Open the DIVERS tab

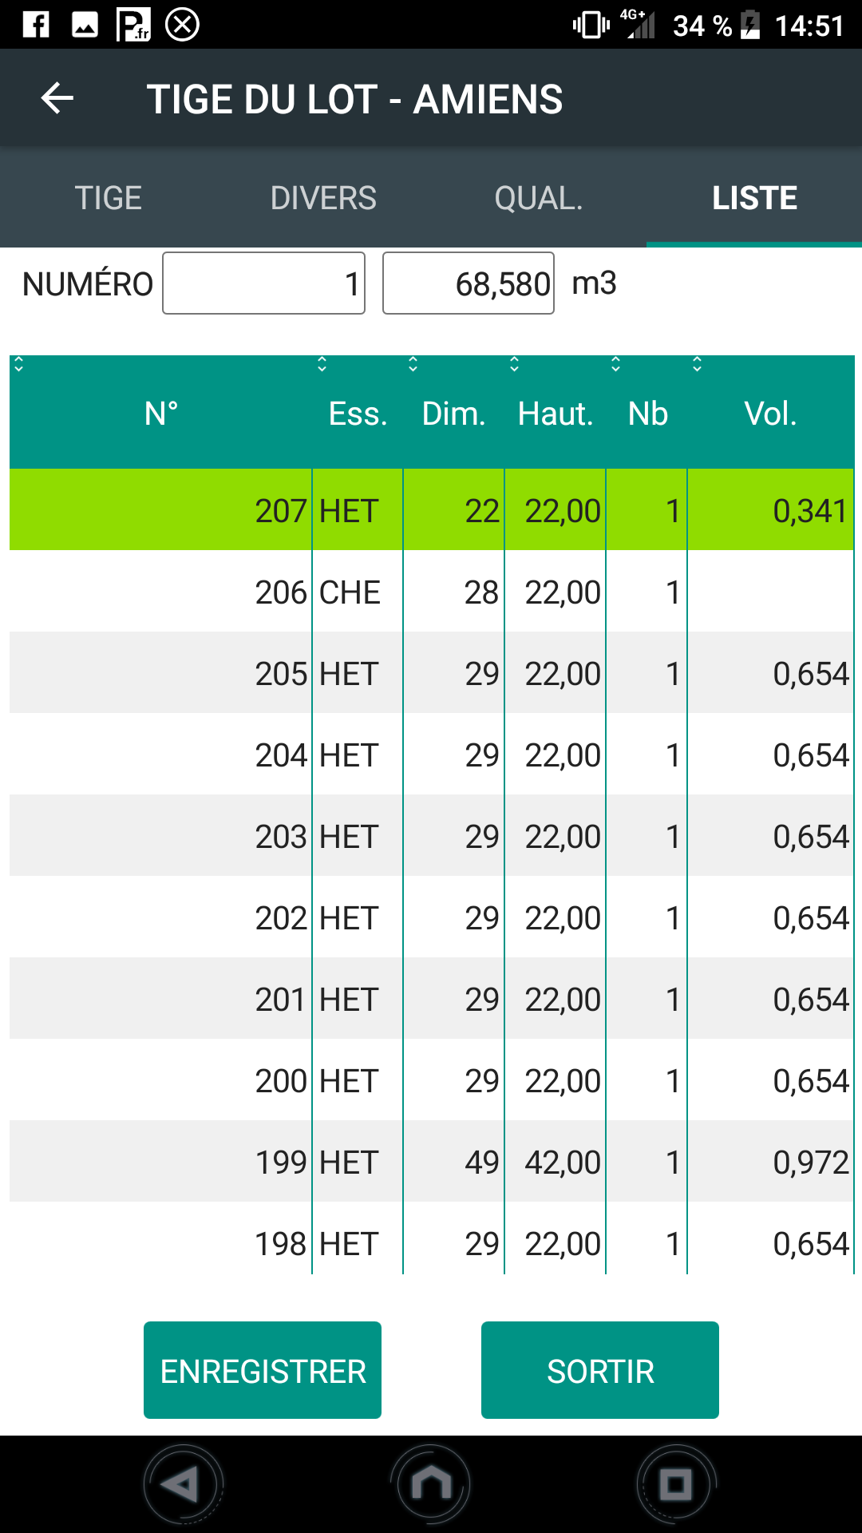pos(323,197)
